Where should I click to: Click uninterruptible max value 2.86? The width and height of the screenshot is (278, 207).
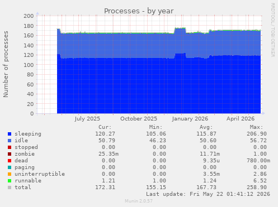[x=260, y=174]
